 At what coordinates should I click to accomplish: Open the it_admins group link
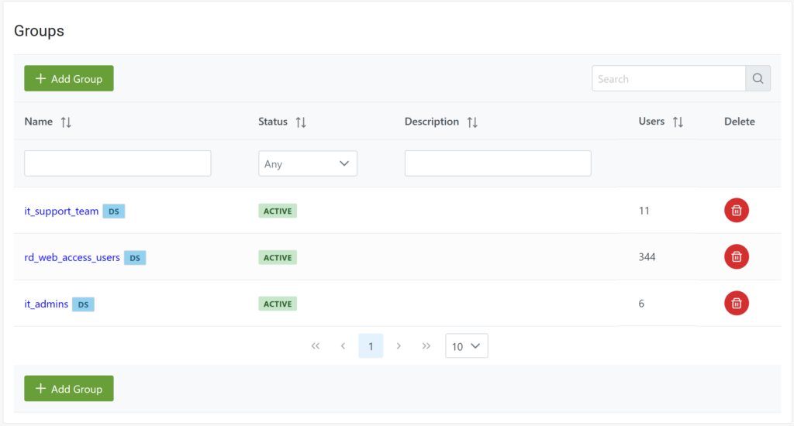pyautogui.click(x=46, y=304)
